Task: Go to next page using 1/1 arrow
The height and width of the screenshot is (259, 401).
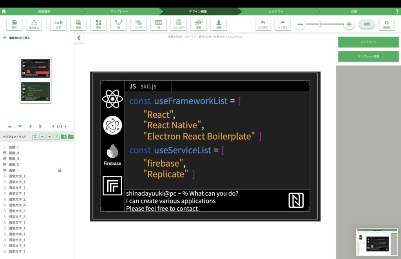Action: (66, 126)
